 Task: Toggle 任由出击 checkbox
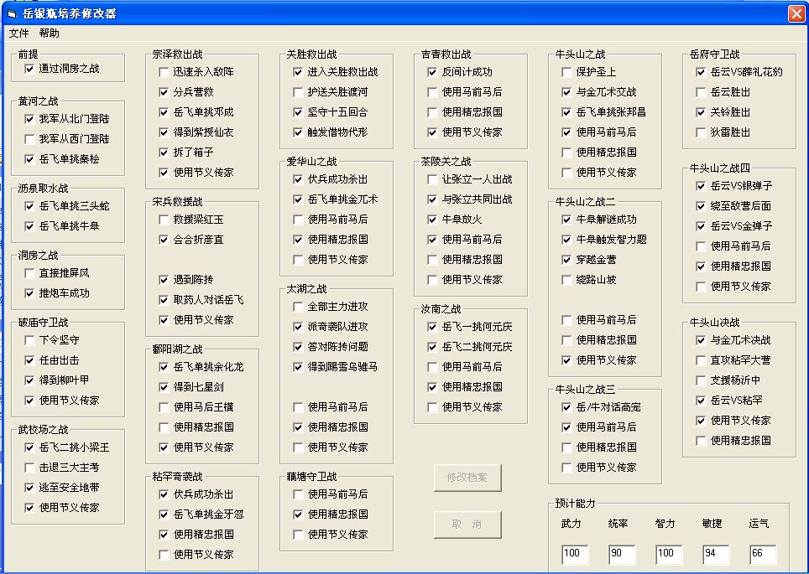(x=29, y=360)
